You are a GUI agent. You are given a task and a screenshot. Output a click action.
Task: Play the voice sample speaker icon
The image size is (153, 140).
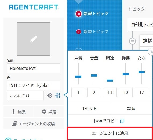tap(49, 95)
